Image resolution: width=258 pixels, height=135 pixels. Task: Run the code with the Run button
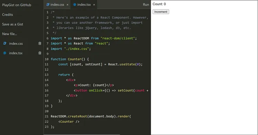(x=146, y=4)
